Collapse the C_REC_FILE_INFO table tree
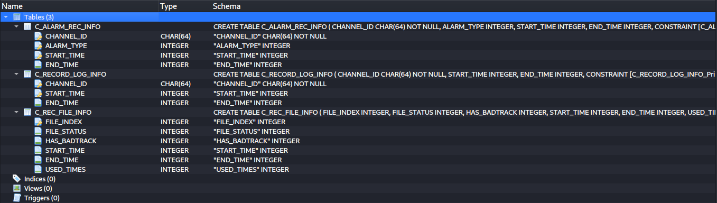Viewport: 717px width, 203px height. coord(16,112)
